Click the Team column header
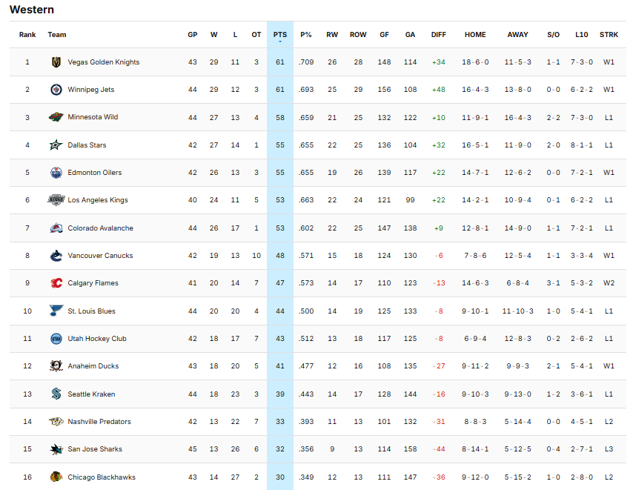The height and width of the screenshot is (490, 633). click(57, 35)
